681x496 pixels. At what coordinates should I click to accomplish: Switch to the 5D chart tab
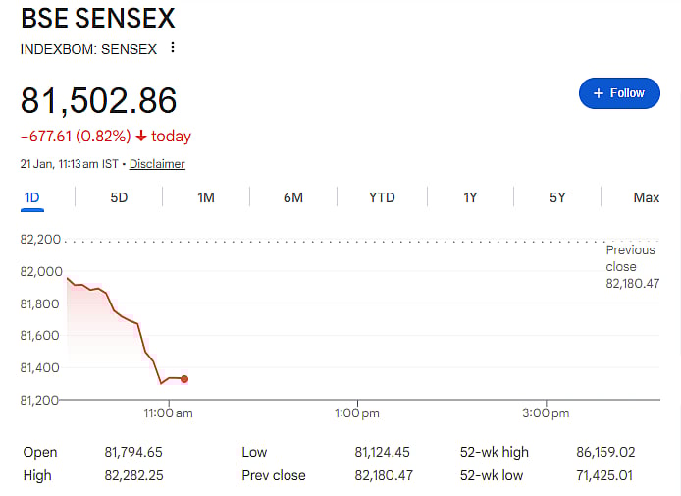tap(119, 197)
